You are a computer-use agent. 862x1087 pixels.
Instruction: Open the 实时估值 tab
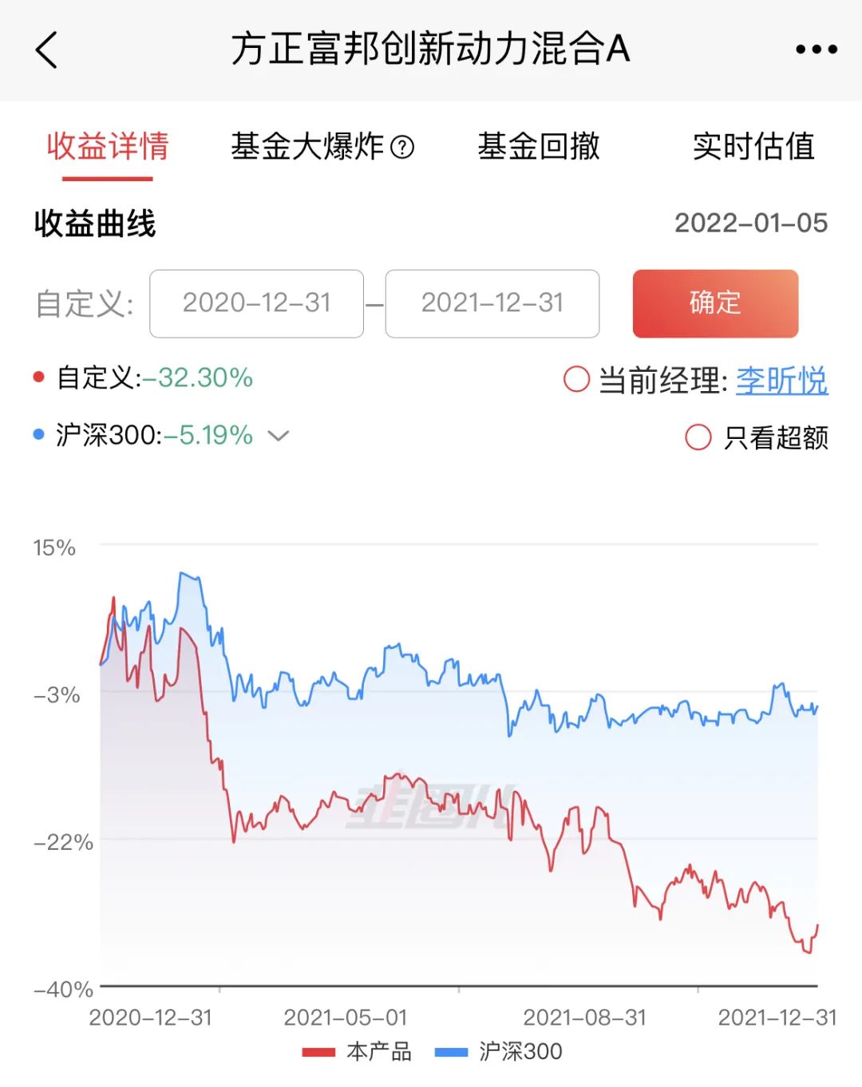pyautogui.click(x=753, y=147)
